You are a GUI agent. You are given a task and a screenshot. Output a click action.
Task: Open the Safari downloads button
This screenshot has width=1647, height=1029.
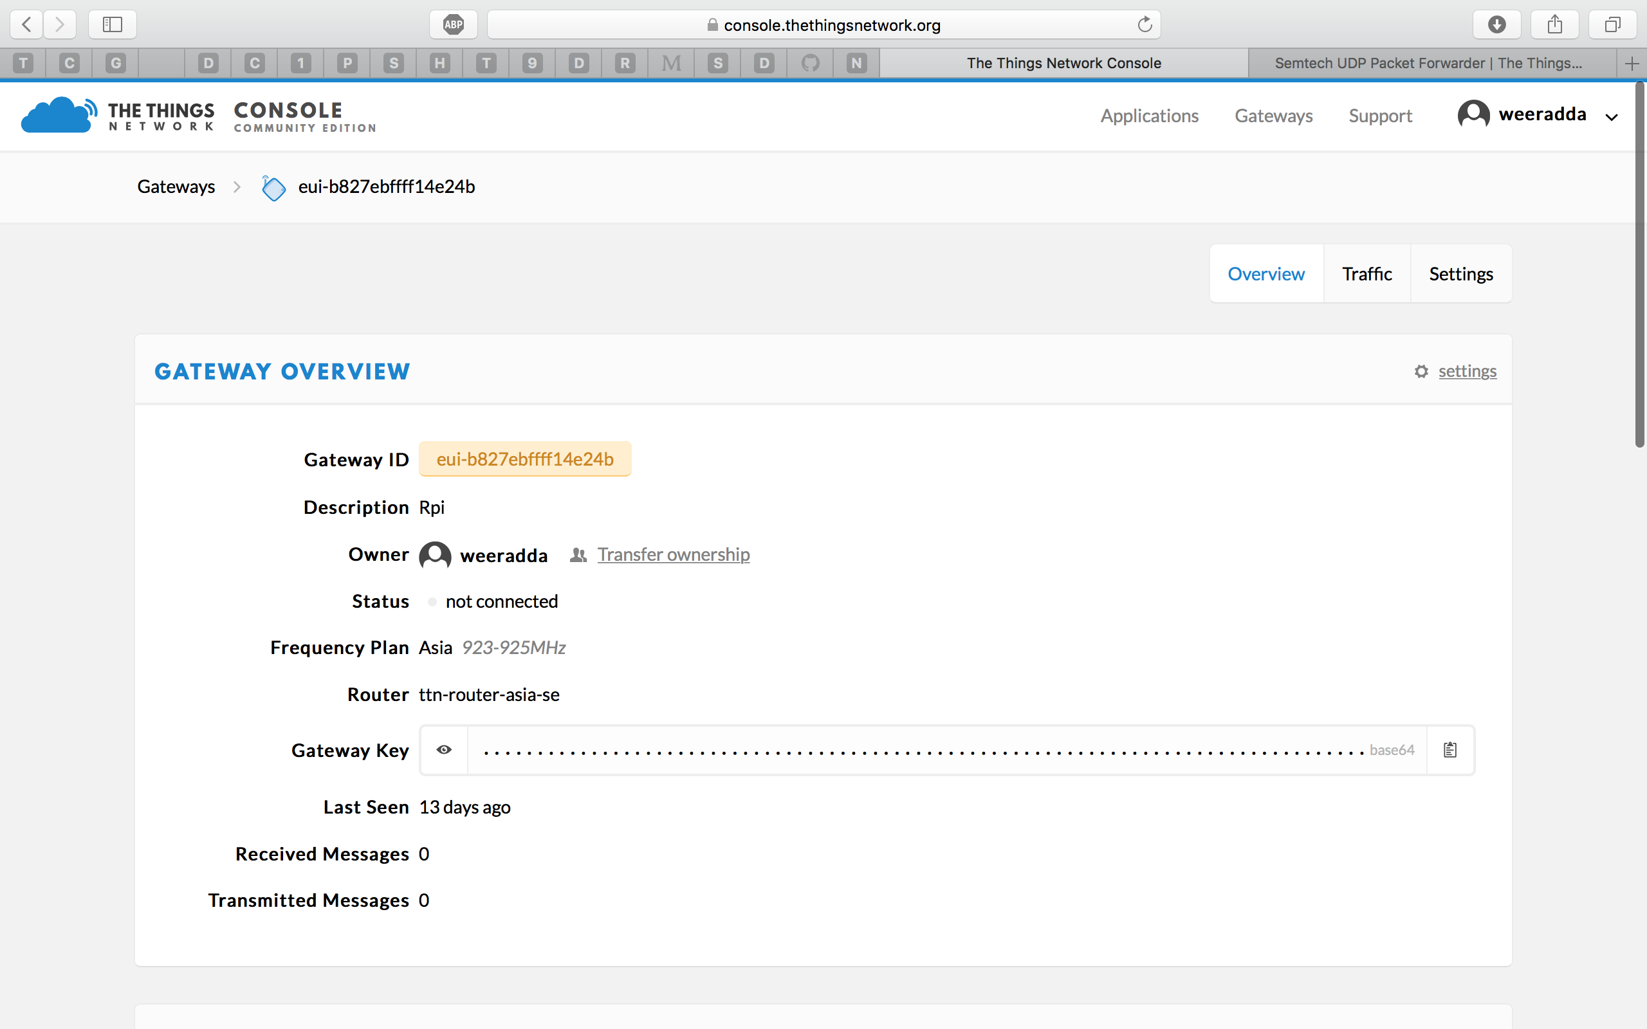tap(1496, 24)
